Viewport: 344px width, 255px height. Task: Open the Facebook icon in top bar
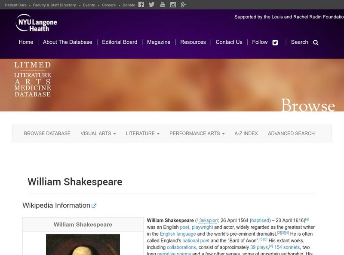tap(141, 5)
